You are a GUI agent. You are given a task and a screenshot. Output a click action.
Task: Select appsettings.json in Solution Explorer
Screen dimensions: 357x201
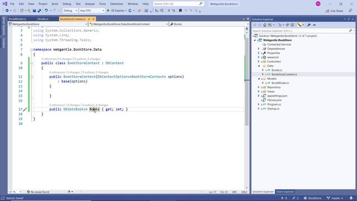277,96
